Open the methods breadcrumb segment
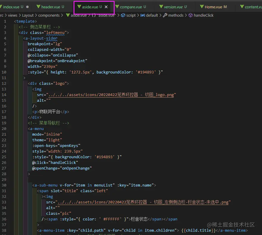 (176, 15)
